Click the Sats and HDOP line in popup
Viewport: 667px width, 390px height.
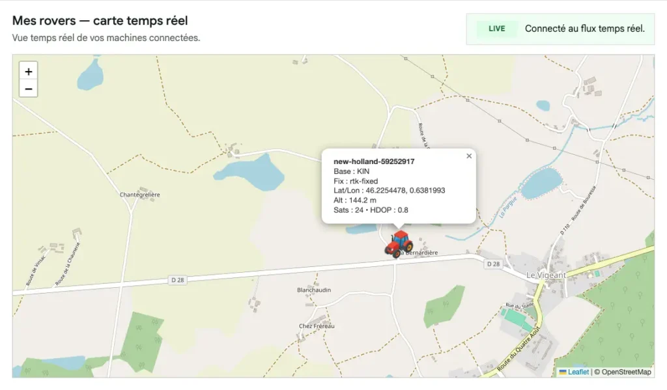pyautogui.click(x=371, y=210)
